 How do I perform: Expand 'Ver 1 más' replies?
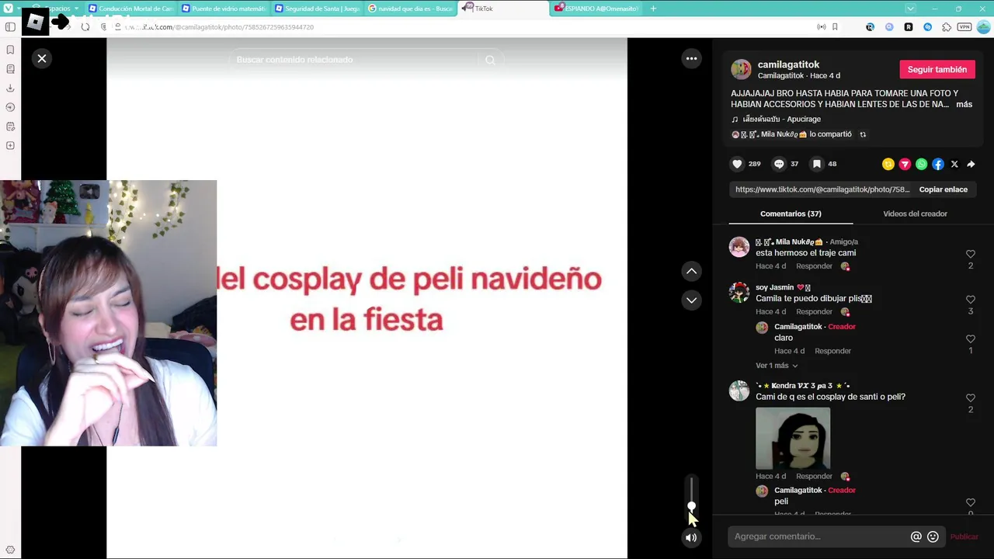coord(776,366)
